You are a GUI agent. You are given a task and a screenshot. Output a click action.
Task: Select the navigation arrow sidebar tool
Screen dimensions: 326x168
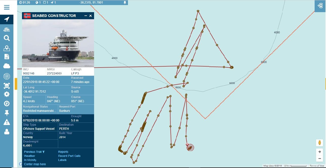7,19
